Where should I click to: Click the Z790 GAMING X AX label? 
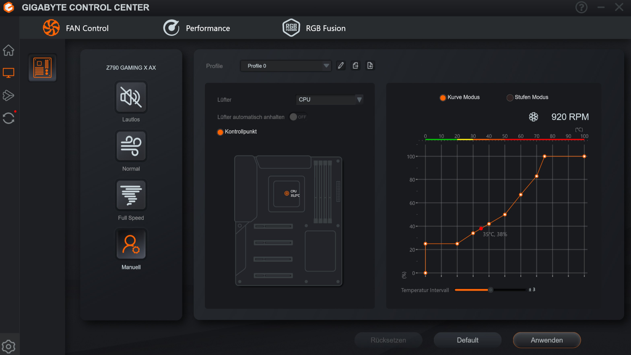131,68
